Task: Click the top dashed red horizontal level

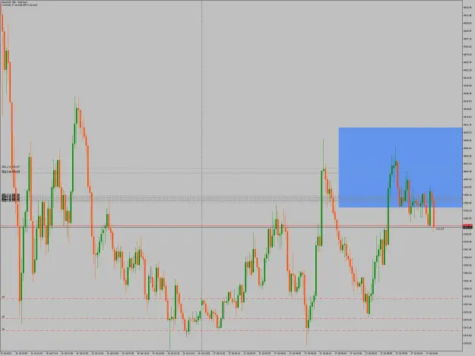Action: 231,299
